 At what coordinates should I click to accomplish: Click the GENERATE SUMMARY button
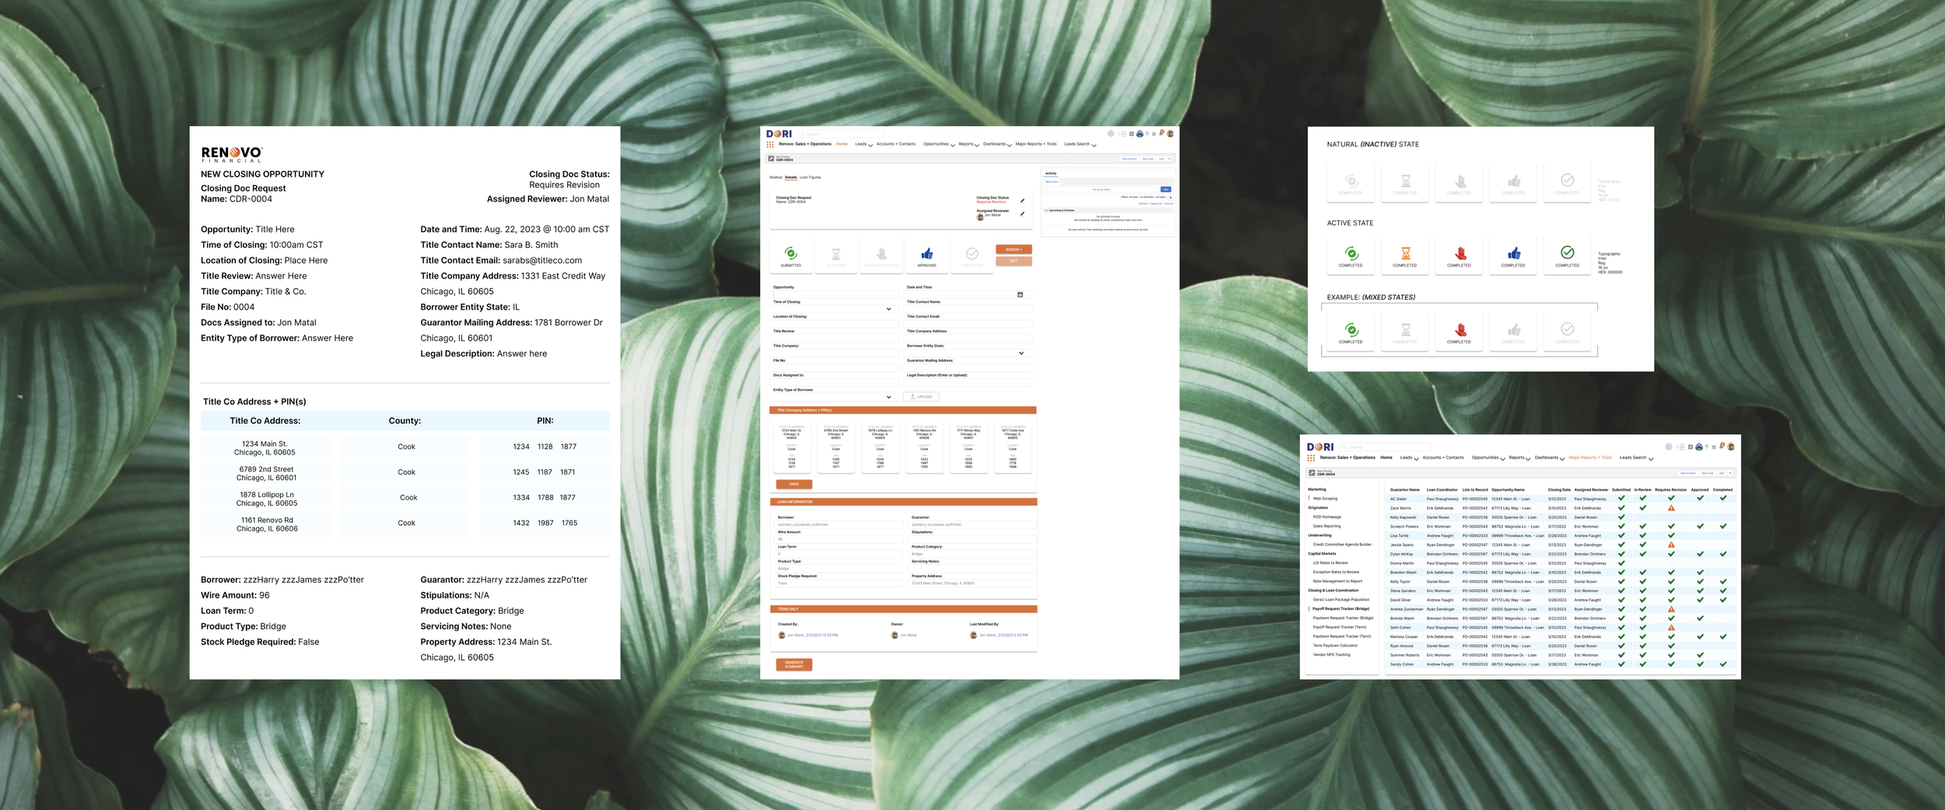click(x=794, y=664)
